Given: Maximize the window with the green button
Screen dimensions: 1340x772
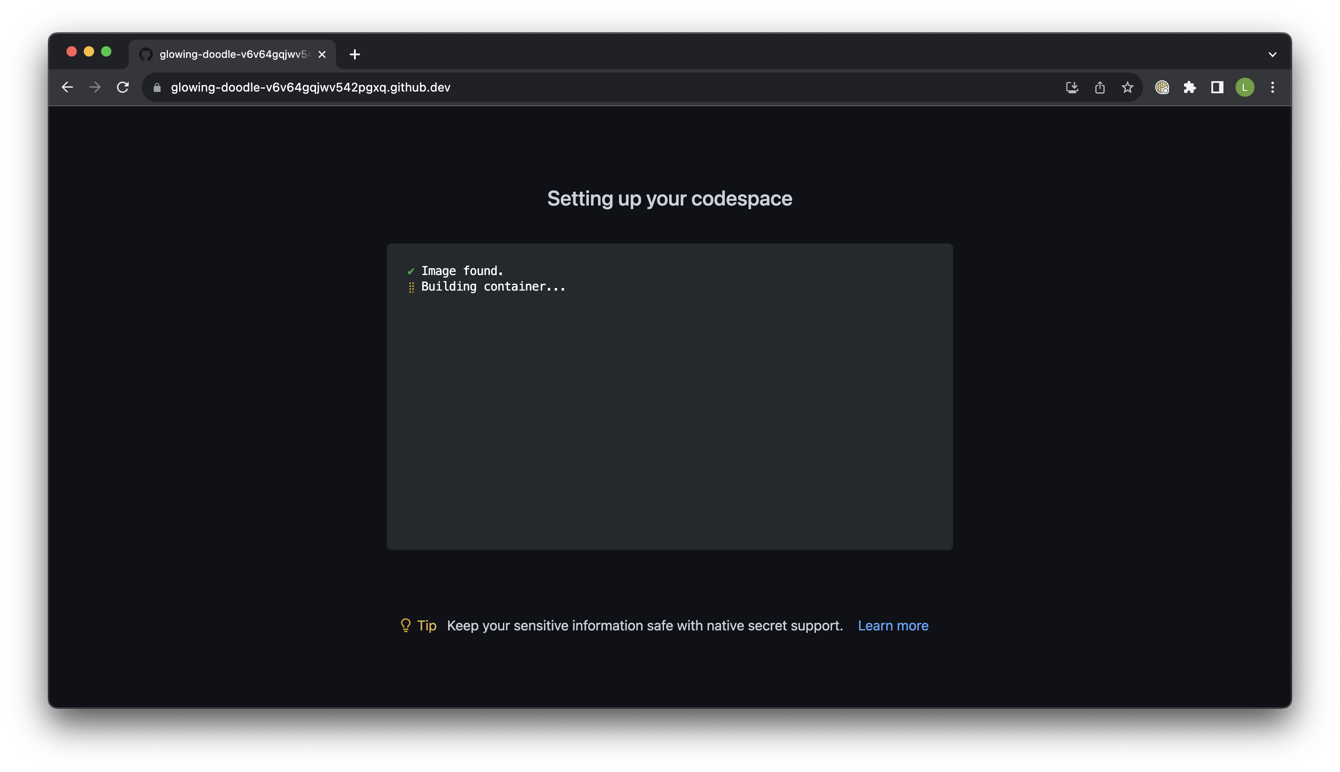Looking at the screenshot, I should (x=106, y=51).
